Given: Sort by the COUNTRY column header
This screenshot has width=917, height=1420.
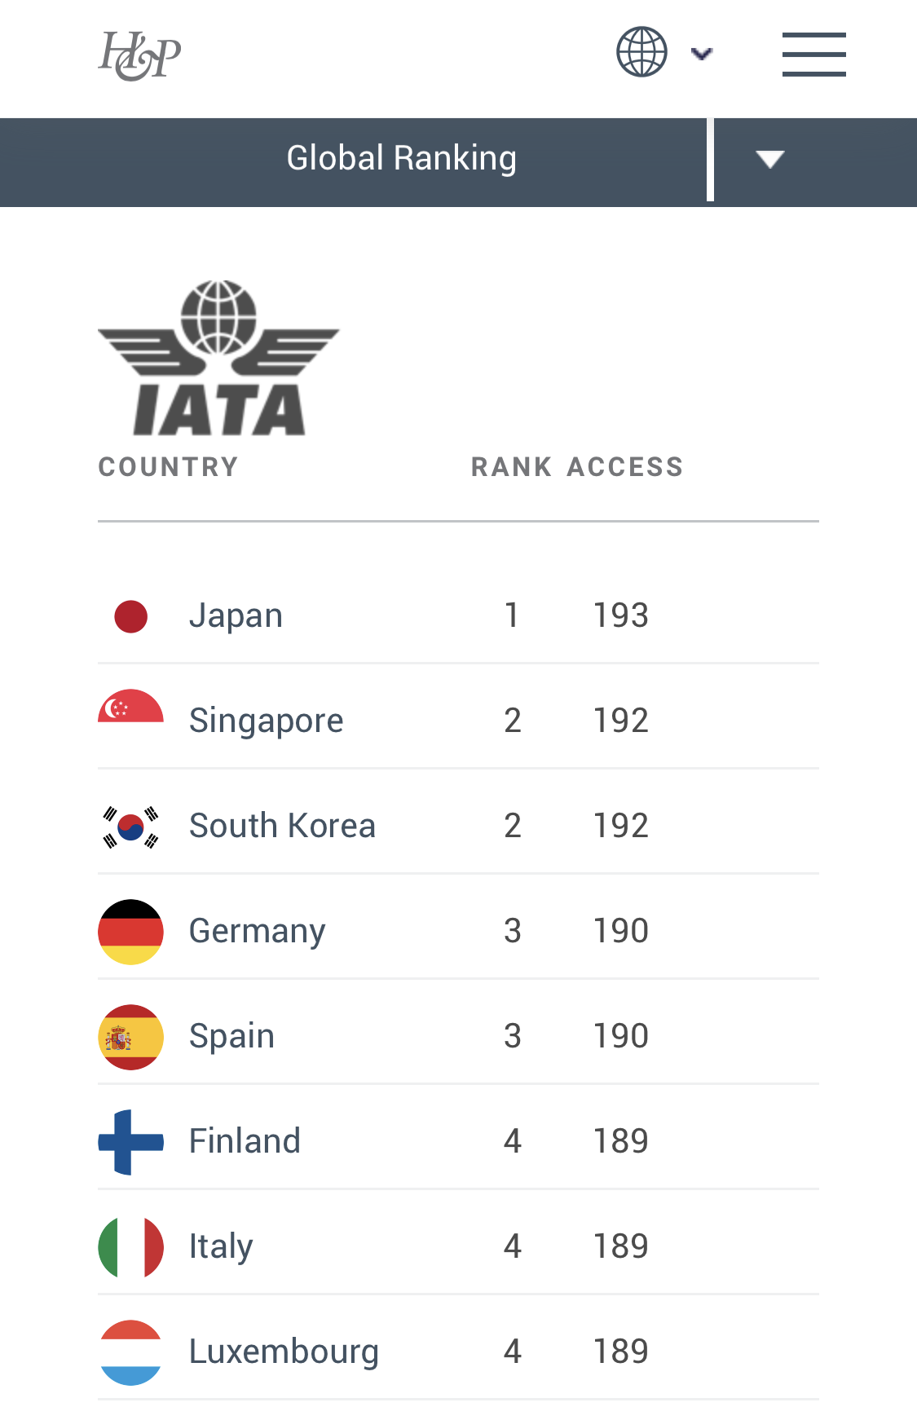Looking at the screenshot, I should (168, 467).
